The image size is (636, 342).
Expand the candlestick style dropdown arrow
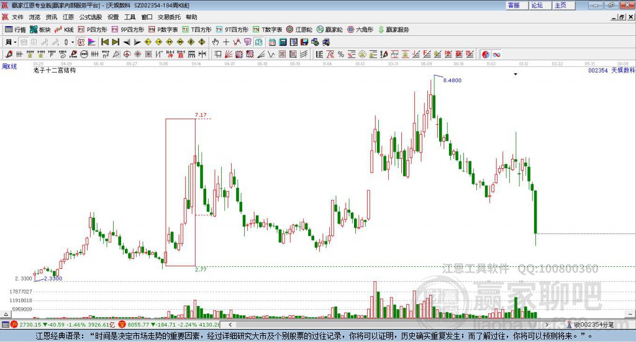pyautogui.click(x=73, y=42)
